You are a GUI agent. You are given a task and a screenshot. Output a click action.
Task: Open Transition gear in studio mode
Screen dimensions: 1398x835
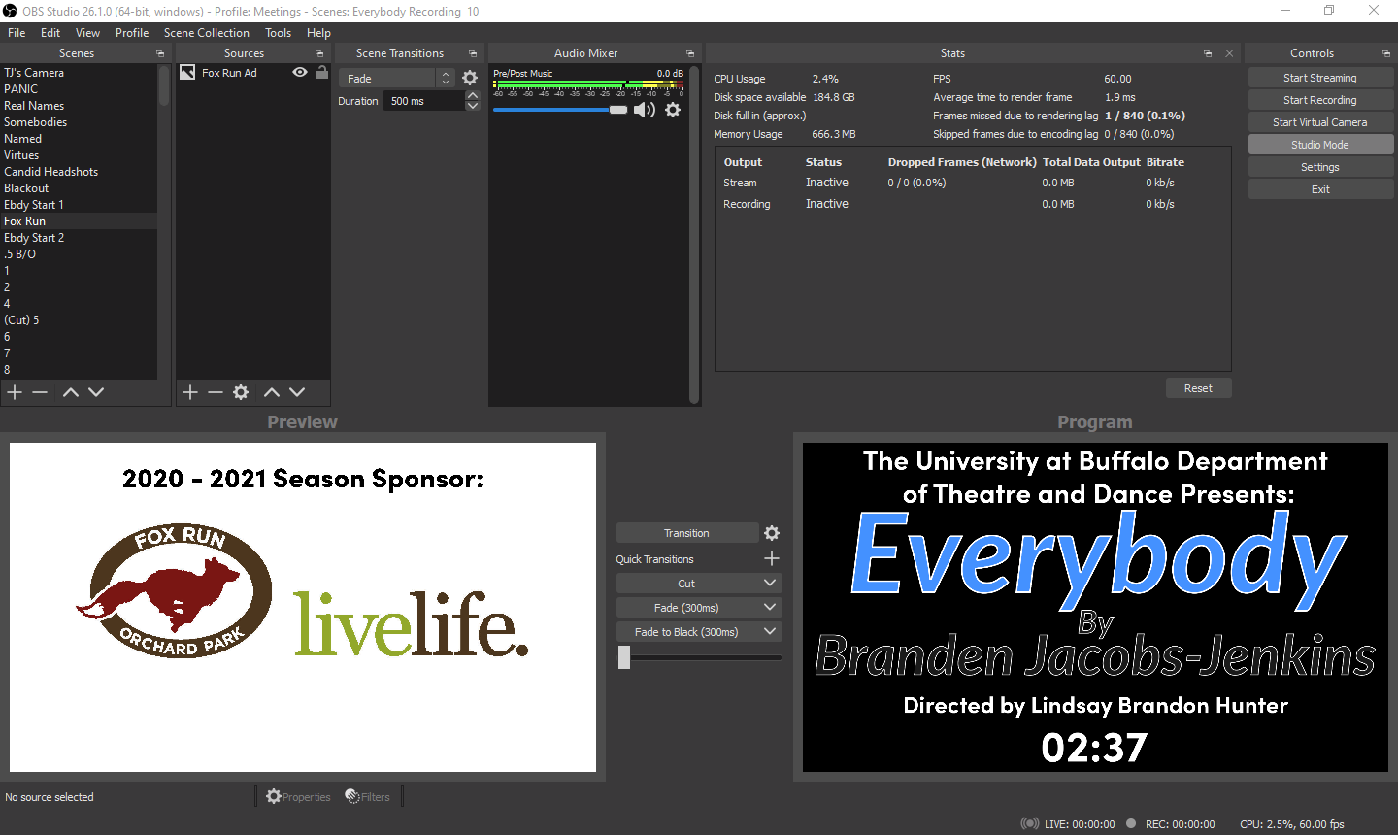coord(772,533)
